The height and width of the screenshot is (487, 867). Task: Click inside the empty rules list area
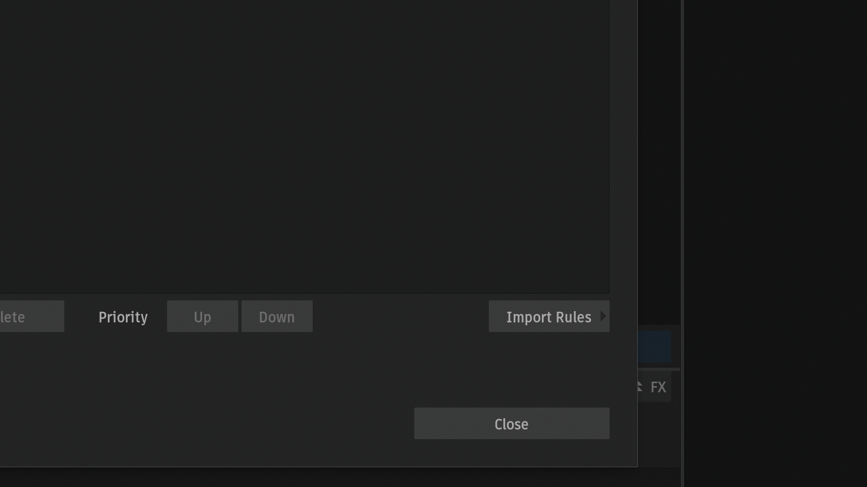(x=305, y=147)
